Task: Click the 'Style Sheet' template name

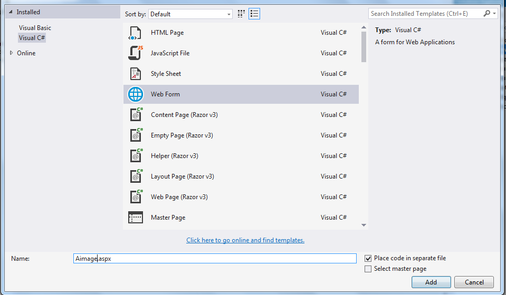Action: coord(166,74)
